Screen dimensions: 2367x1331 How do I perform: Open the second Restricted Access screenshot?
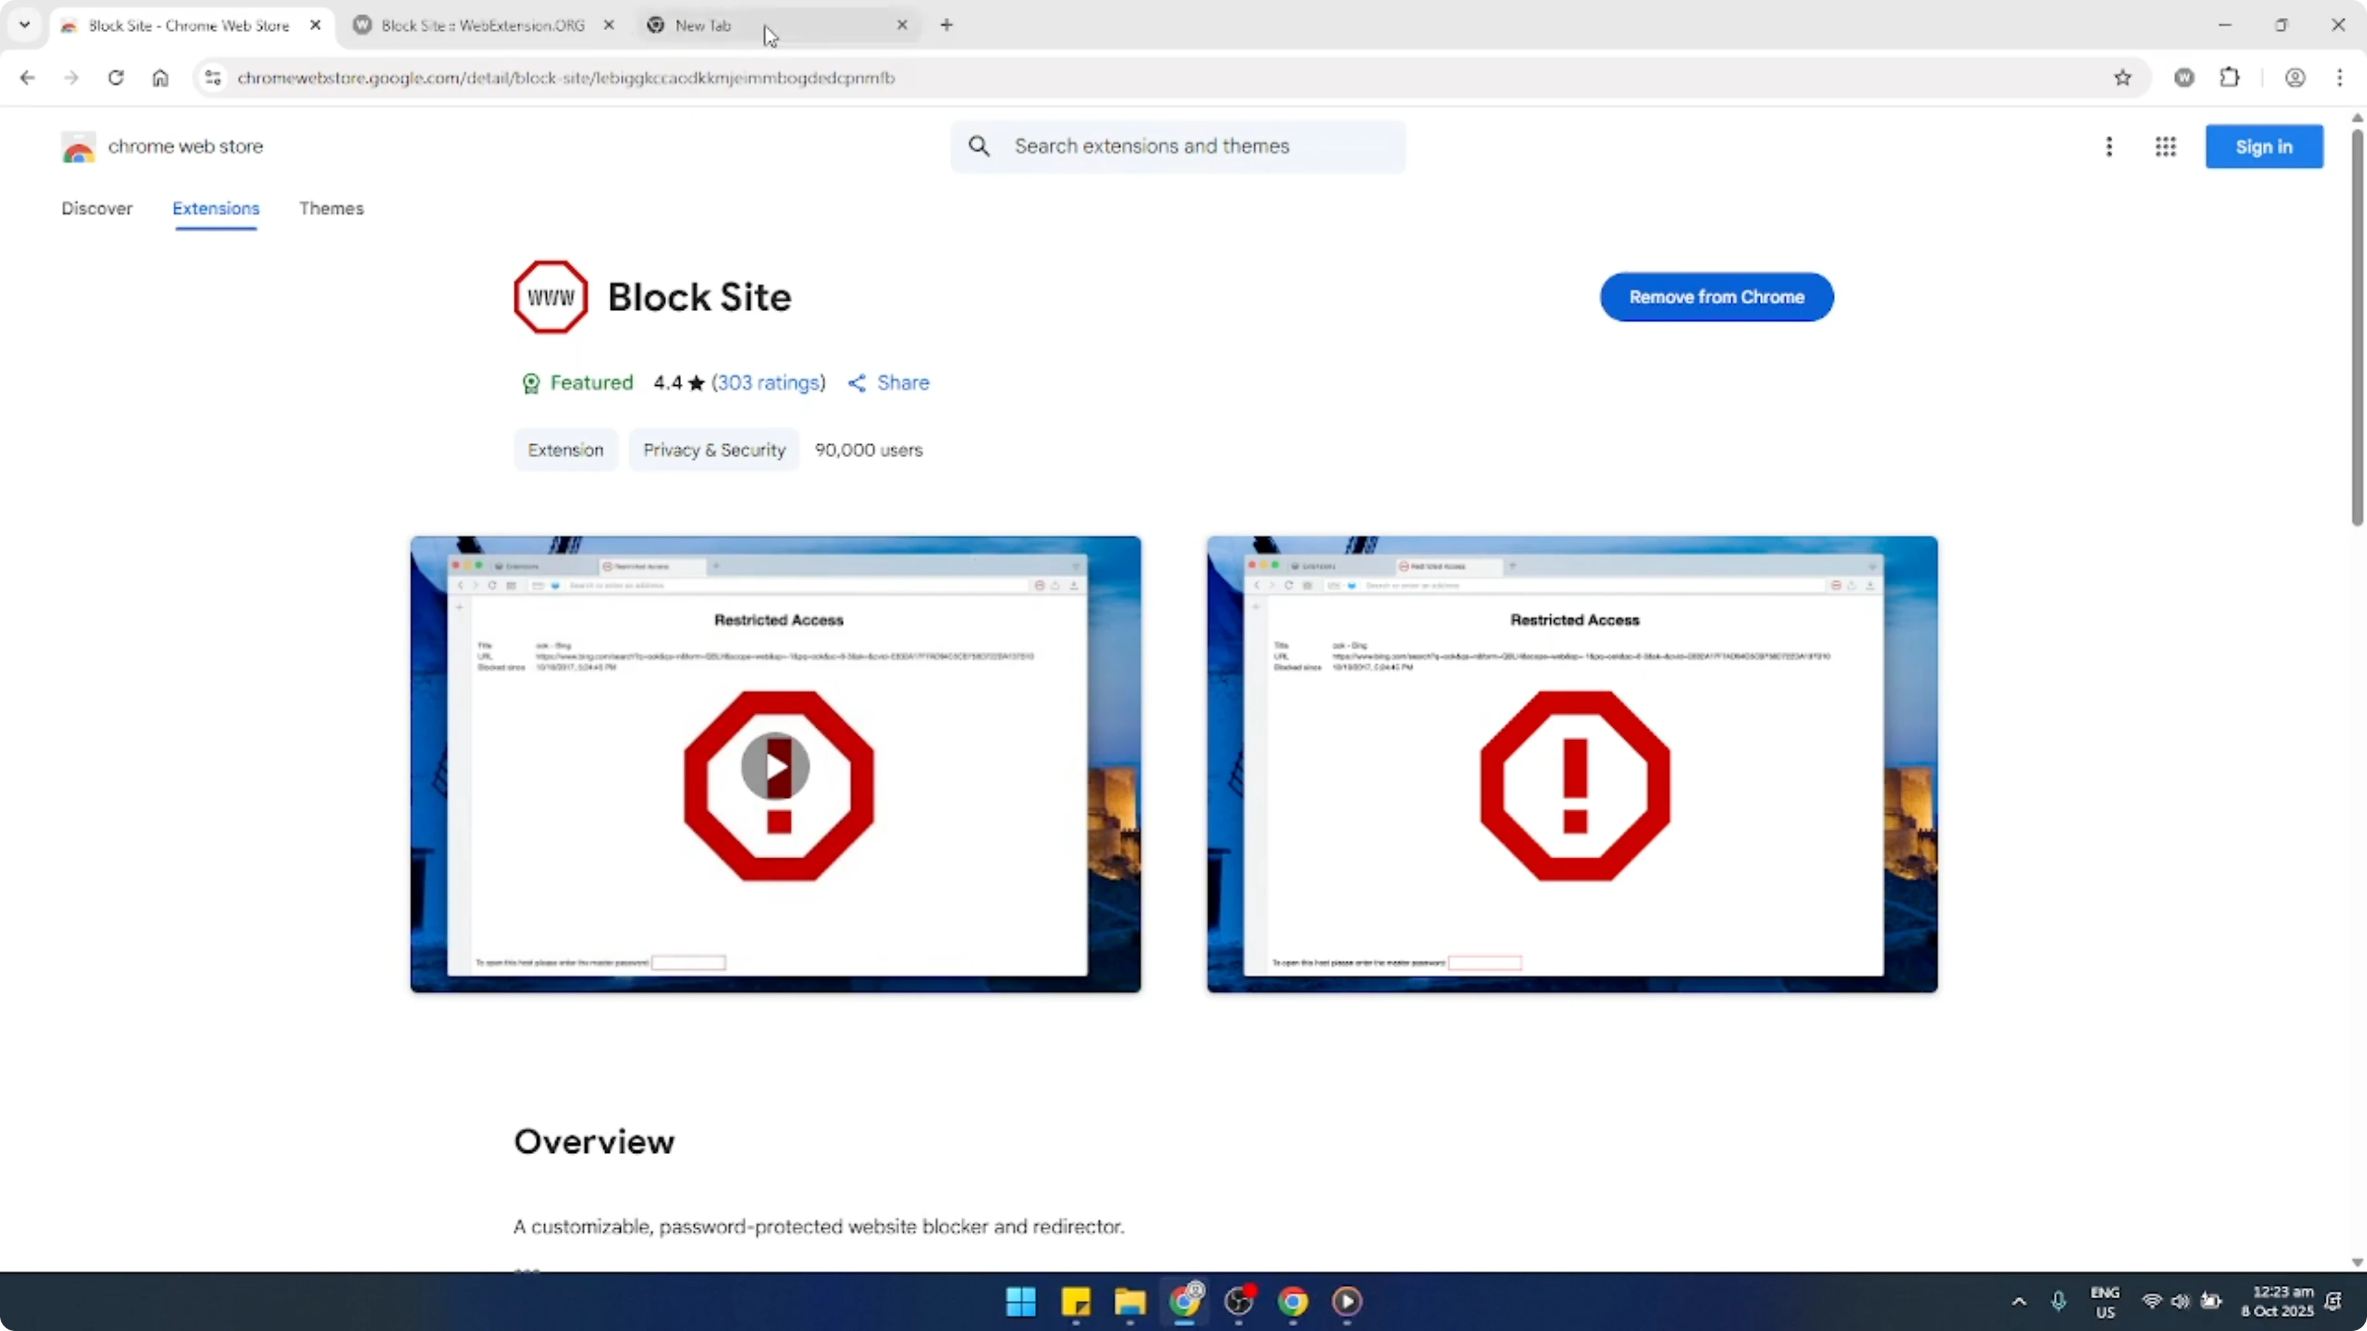pyautogui.click(x=1572, y=765)
